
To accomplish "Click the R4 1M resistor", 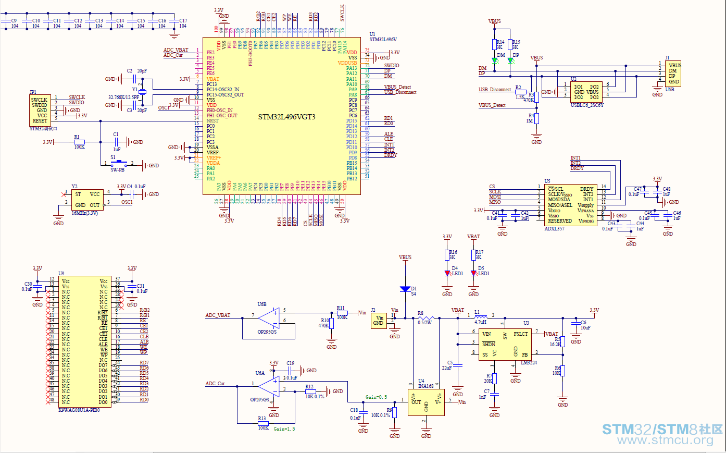I will [x=536, y=118].
